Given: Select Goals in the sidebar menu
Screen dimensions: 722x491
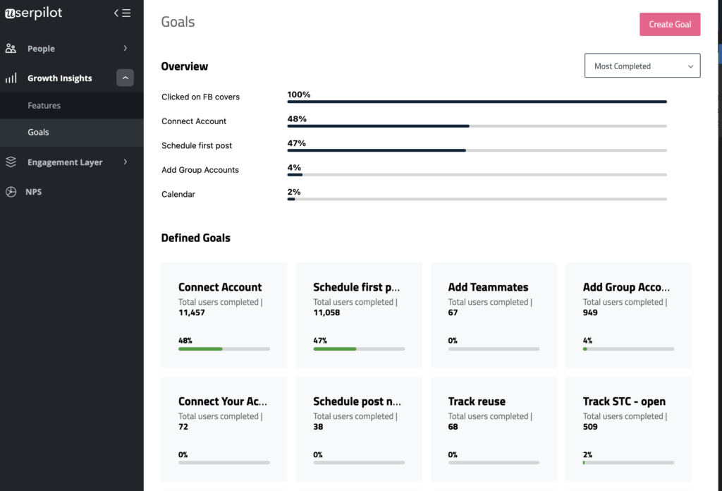Looking at the screenshot, I should click(38, 132).
